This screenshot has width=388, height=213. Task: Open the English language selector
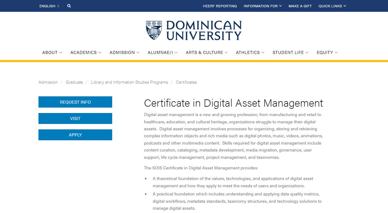coord(49,6)
